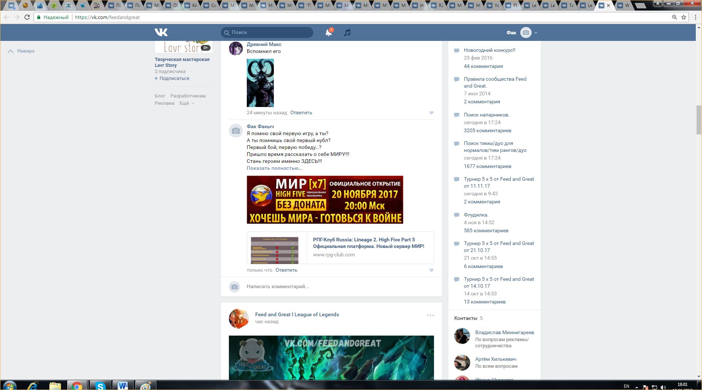
Task: Click browser zoom magnifier icon
Action: point(675,17)
